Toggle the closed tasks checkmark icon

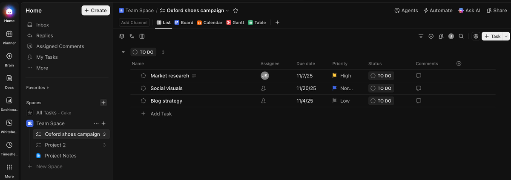431,37
